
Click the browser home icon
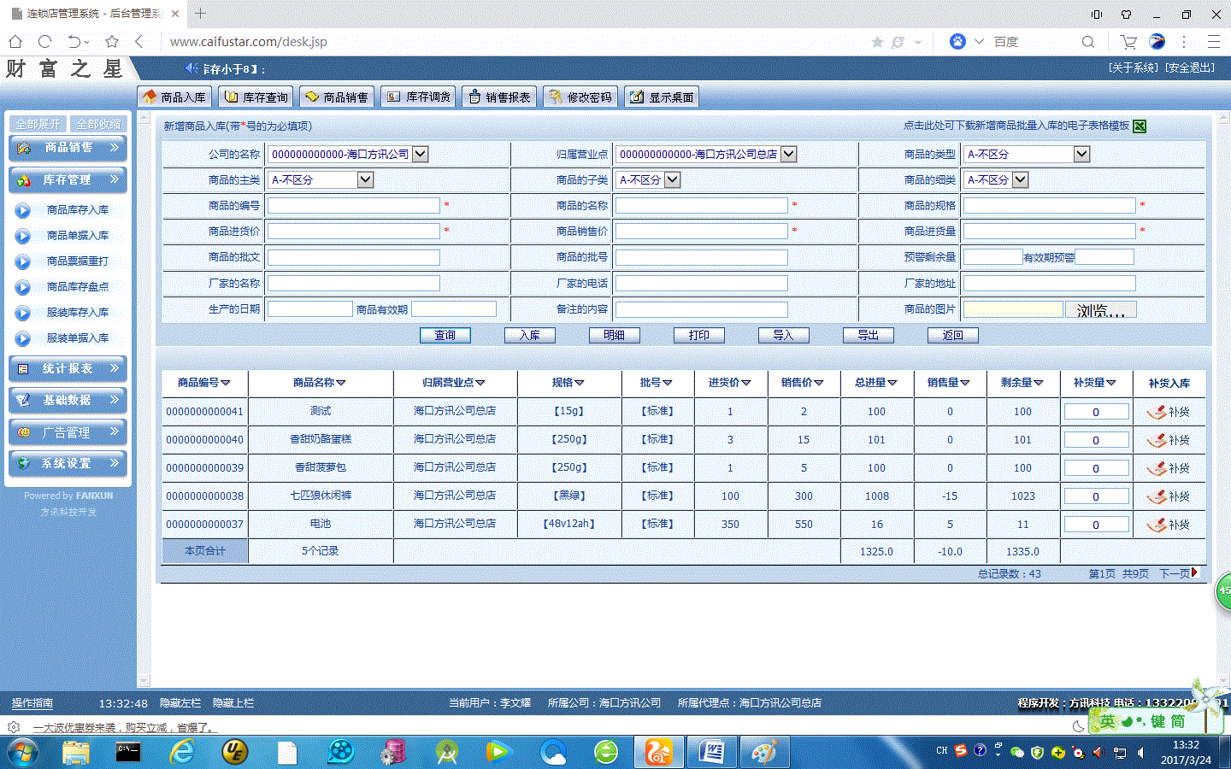click(15, 41)
